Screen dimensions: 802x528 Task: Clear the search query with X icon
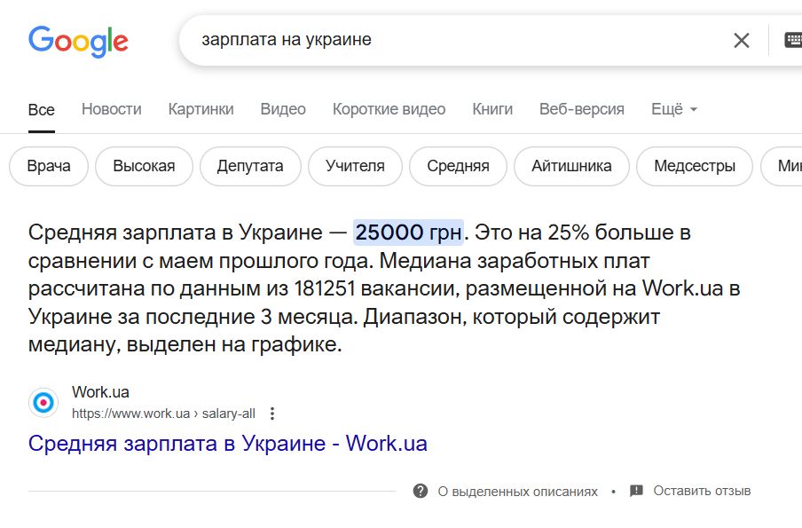pyautogui.click(x=741, y=41)
